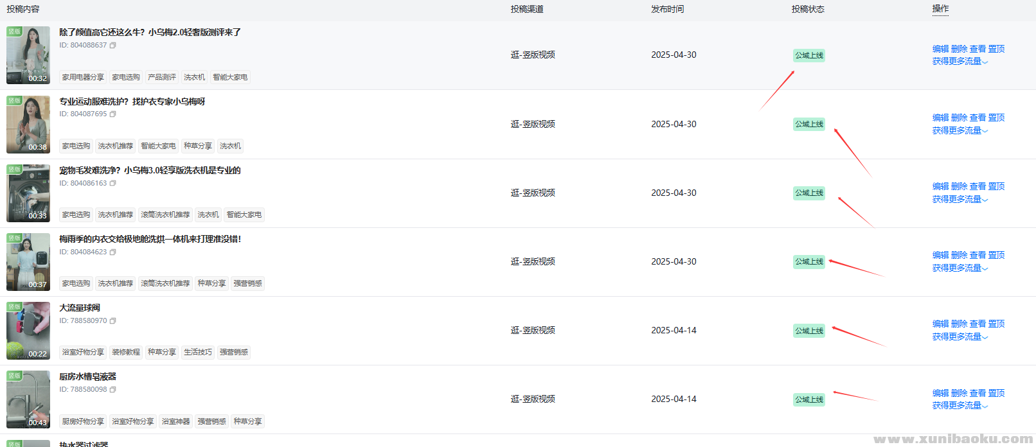The height and width of the screenshot is (447, 1036).
Task: Click copy icon beside ID 804084623
Action: (x=113, y=252)
